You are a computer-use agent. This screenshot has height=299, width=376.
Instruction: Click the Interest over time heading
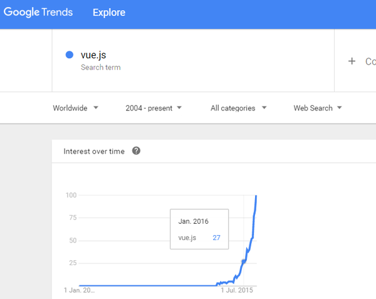tap(94, 151)
